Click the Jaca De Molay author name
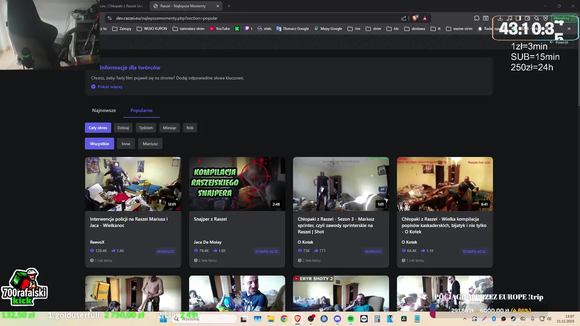The image size is (580, 326). [208, 242]
